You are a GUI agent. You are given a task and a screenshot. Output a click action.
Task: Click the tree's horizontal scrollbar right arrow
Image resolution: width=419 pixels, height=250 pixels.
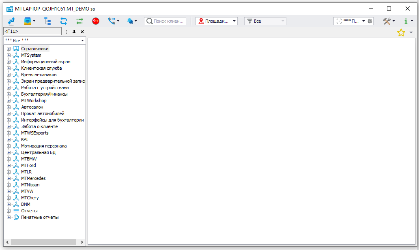click(82, 242)
